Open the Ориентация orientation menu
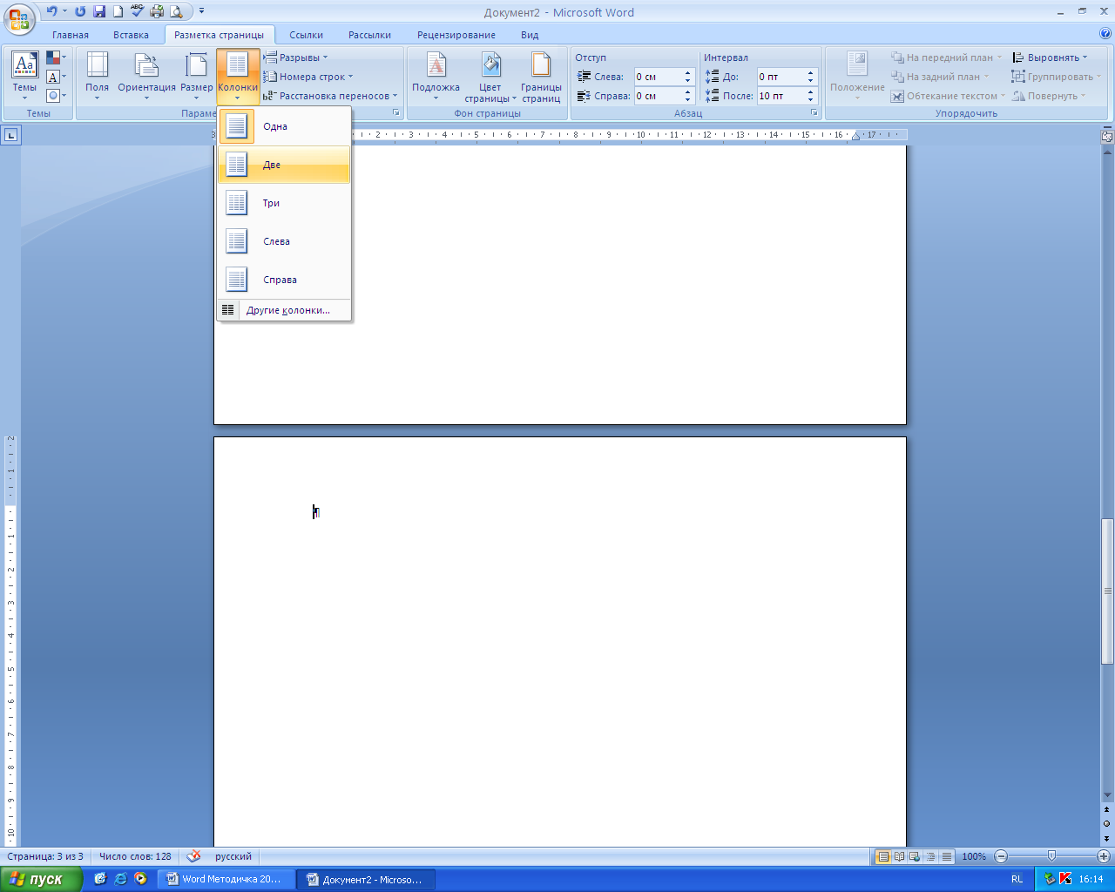Screen dimensions: 1115x892 [x=146, y=76]
